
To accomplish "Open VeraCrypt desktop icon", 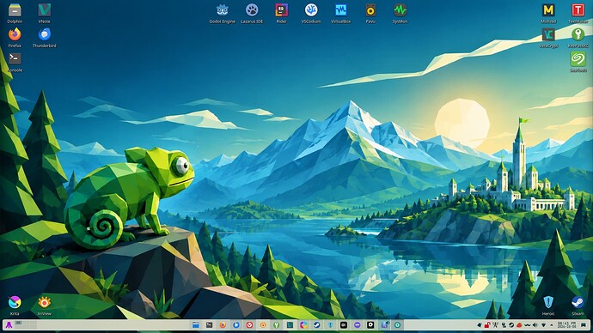I will [x=548, y=37].
